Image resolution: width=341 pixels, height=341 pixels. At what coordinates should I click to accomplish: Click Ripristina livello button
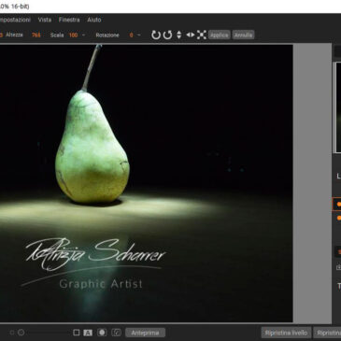coord(286,333)
